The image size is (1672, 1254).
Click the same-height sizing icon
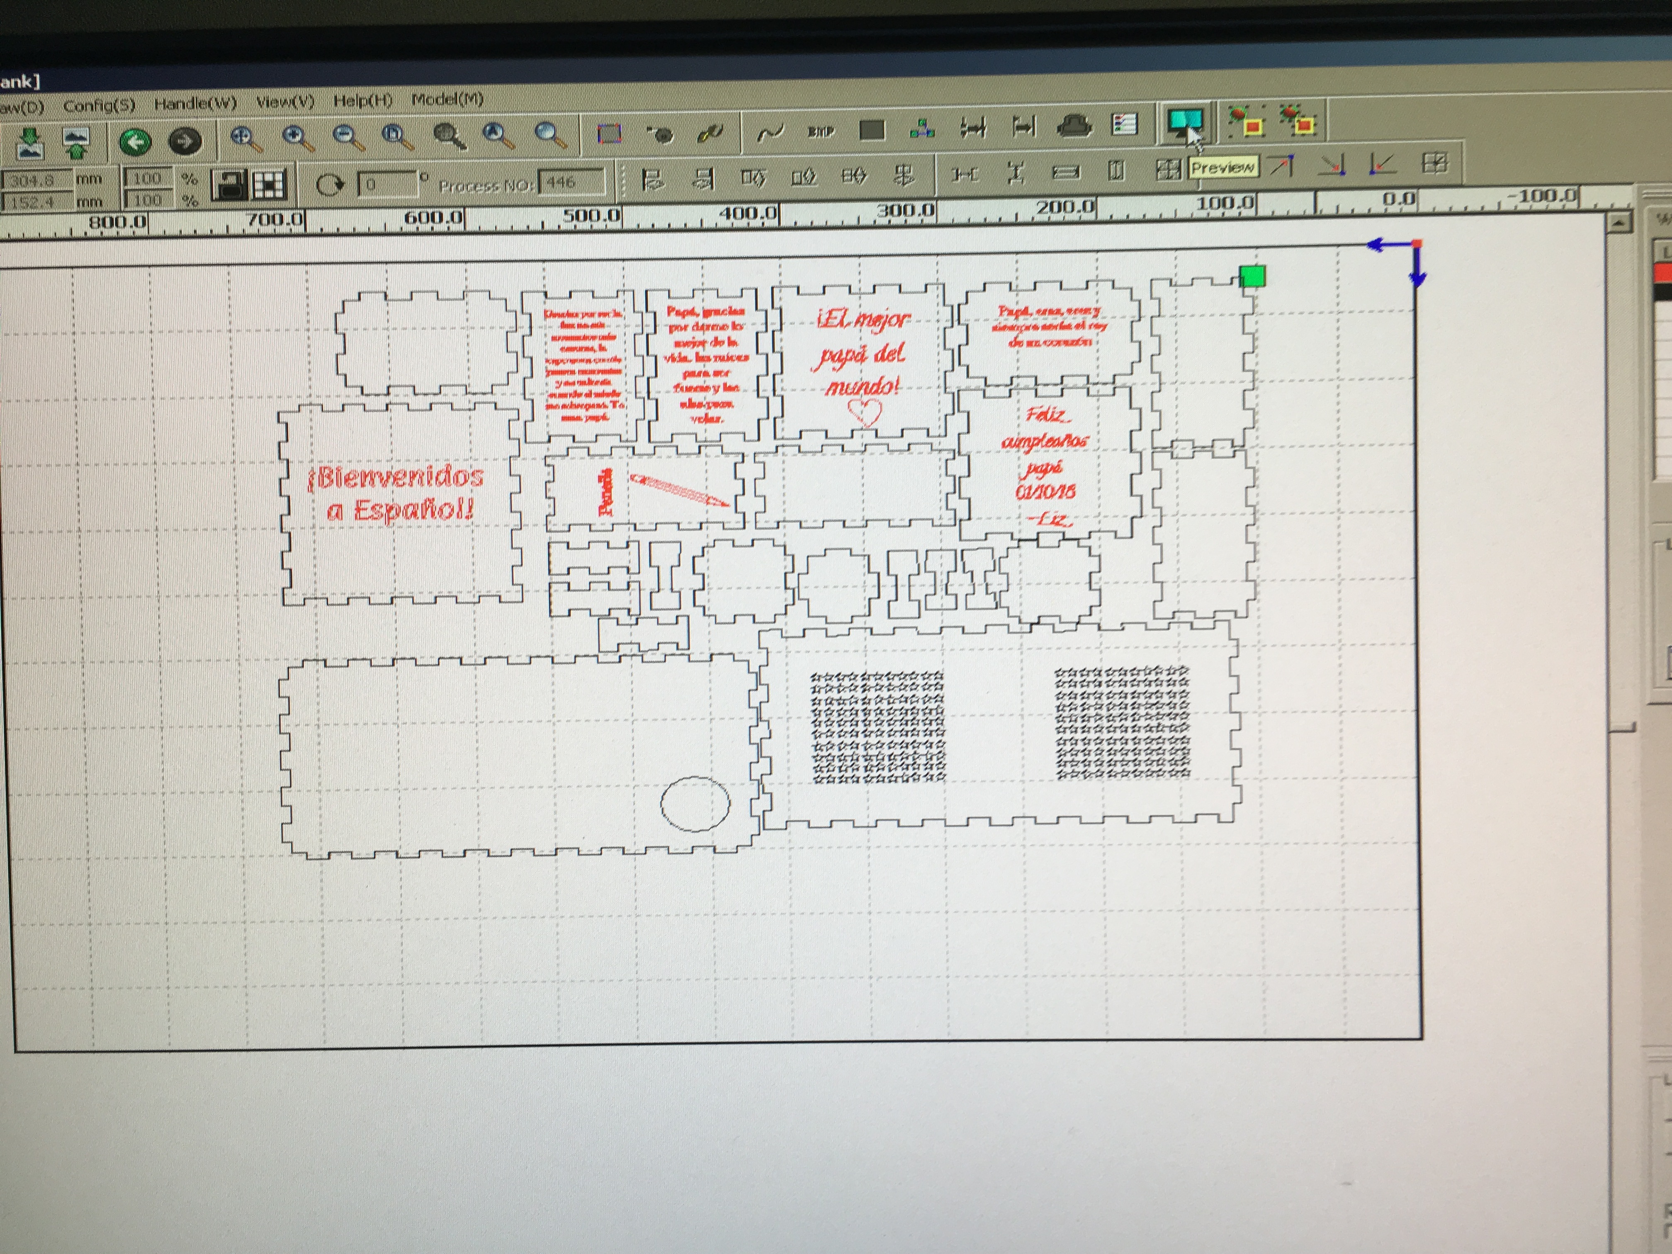tap(1115, 171)
